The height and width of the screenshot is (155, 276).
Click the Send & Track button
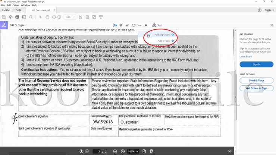(x=257, y=80)
